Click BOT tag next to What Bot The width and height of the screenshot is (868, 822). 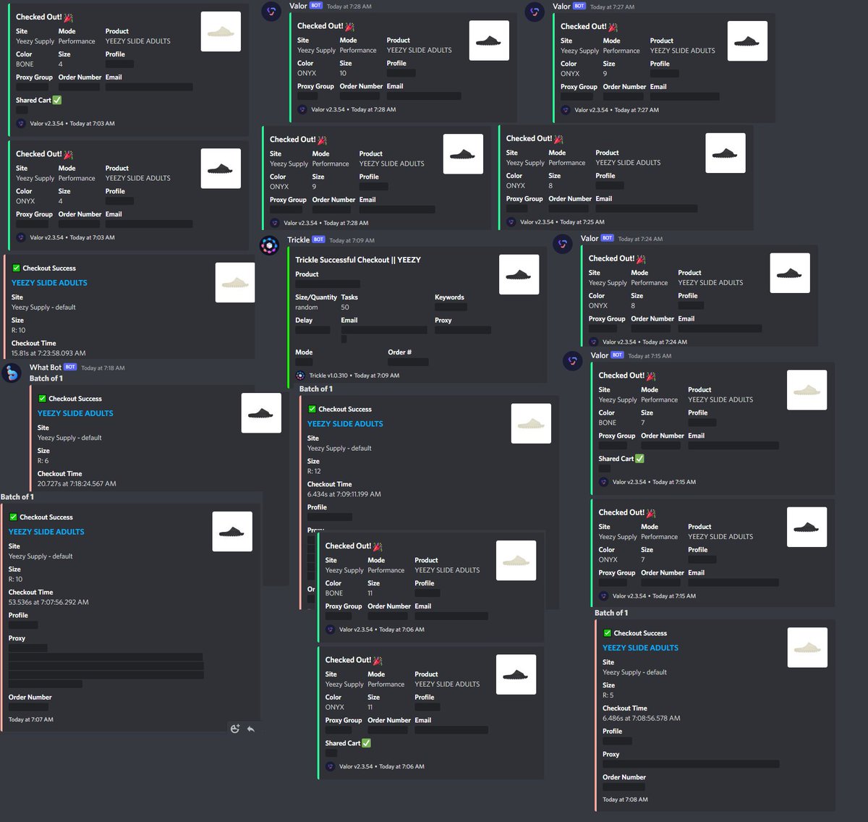click(x=70, y=367)
